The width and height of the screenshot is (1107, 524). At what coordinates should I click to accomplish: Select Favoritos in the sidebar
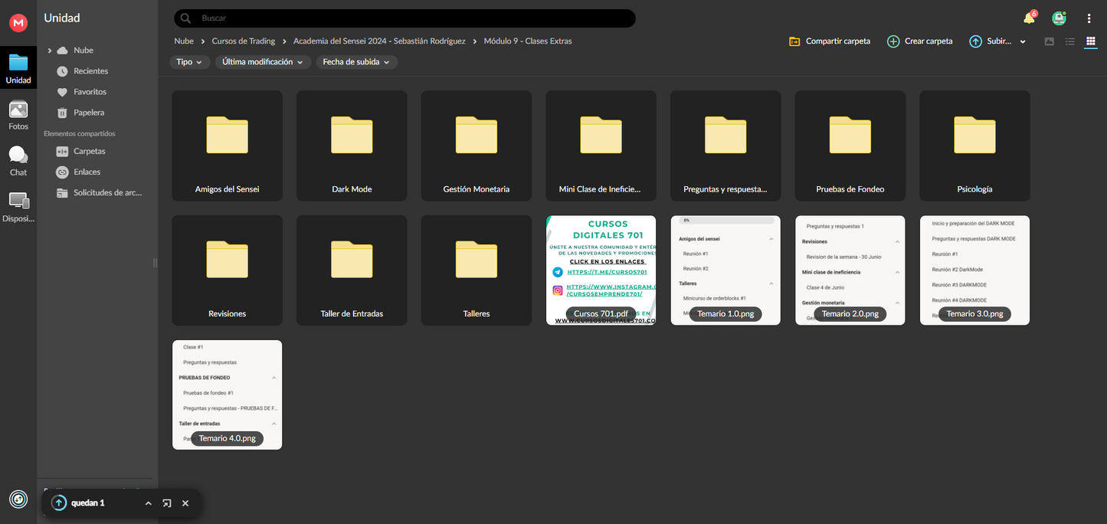tap(90, 92)
